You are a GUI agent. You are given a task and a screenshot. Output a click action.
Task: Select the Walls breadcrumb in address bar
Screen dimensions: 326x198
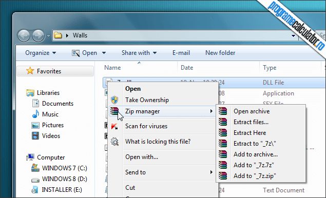pos(80,35)
